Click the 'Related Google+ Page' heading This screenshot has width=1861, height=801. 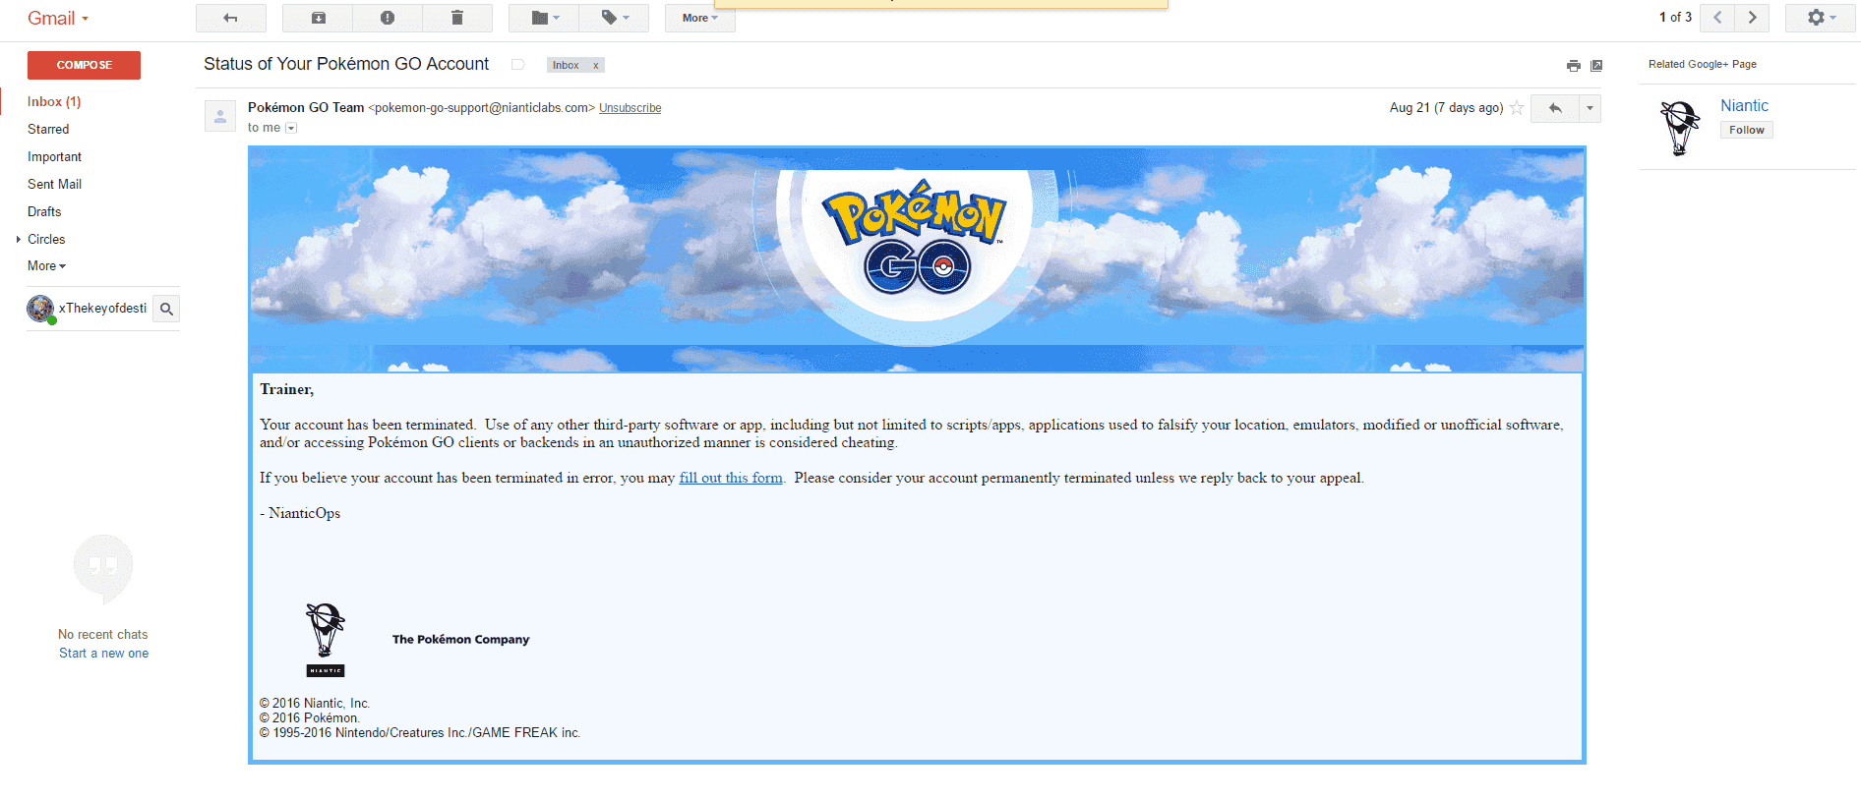1703,64
